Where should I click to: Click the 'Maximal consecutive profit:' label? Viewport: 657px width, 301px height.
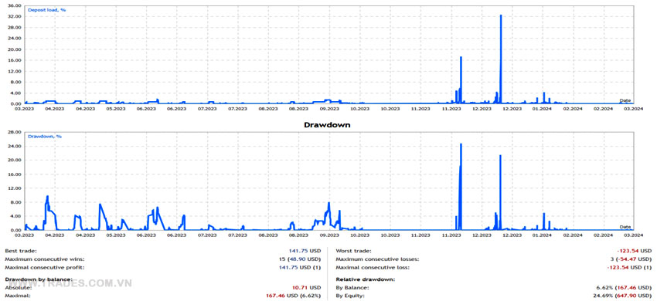44,267
